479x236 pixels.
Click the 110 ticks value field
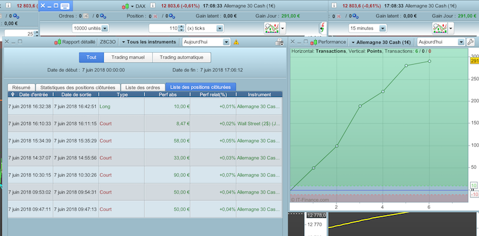(163, 28)
